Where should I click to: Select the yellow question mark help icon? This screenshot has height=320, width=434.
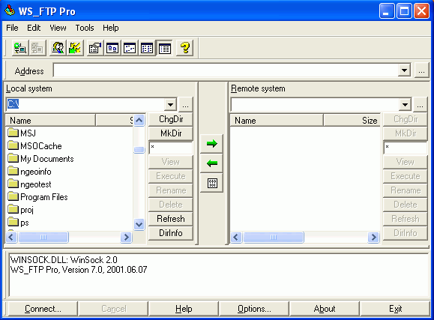185,48
